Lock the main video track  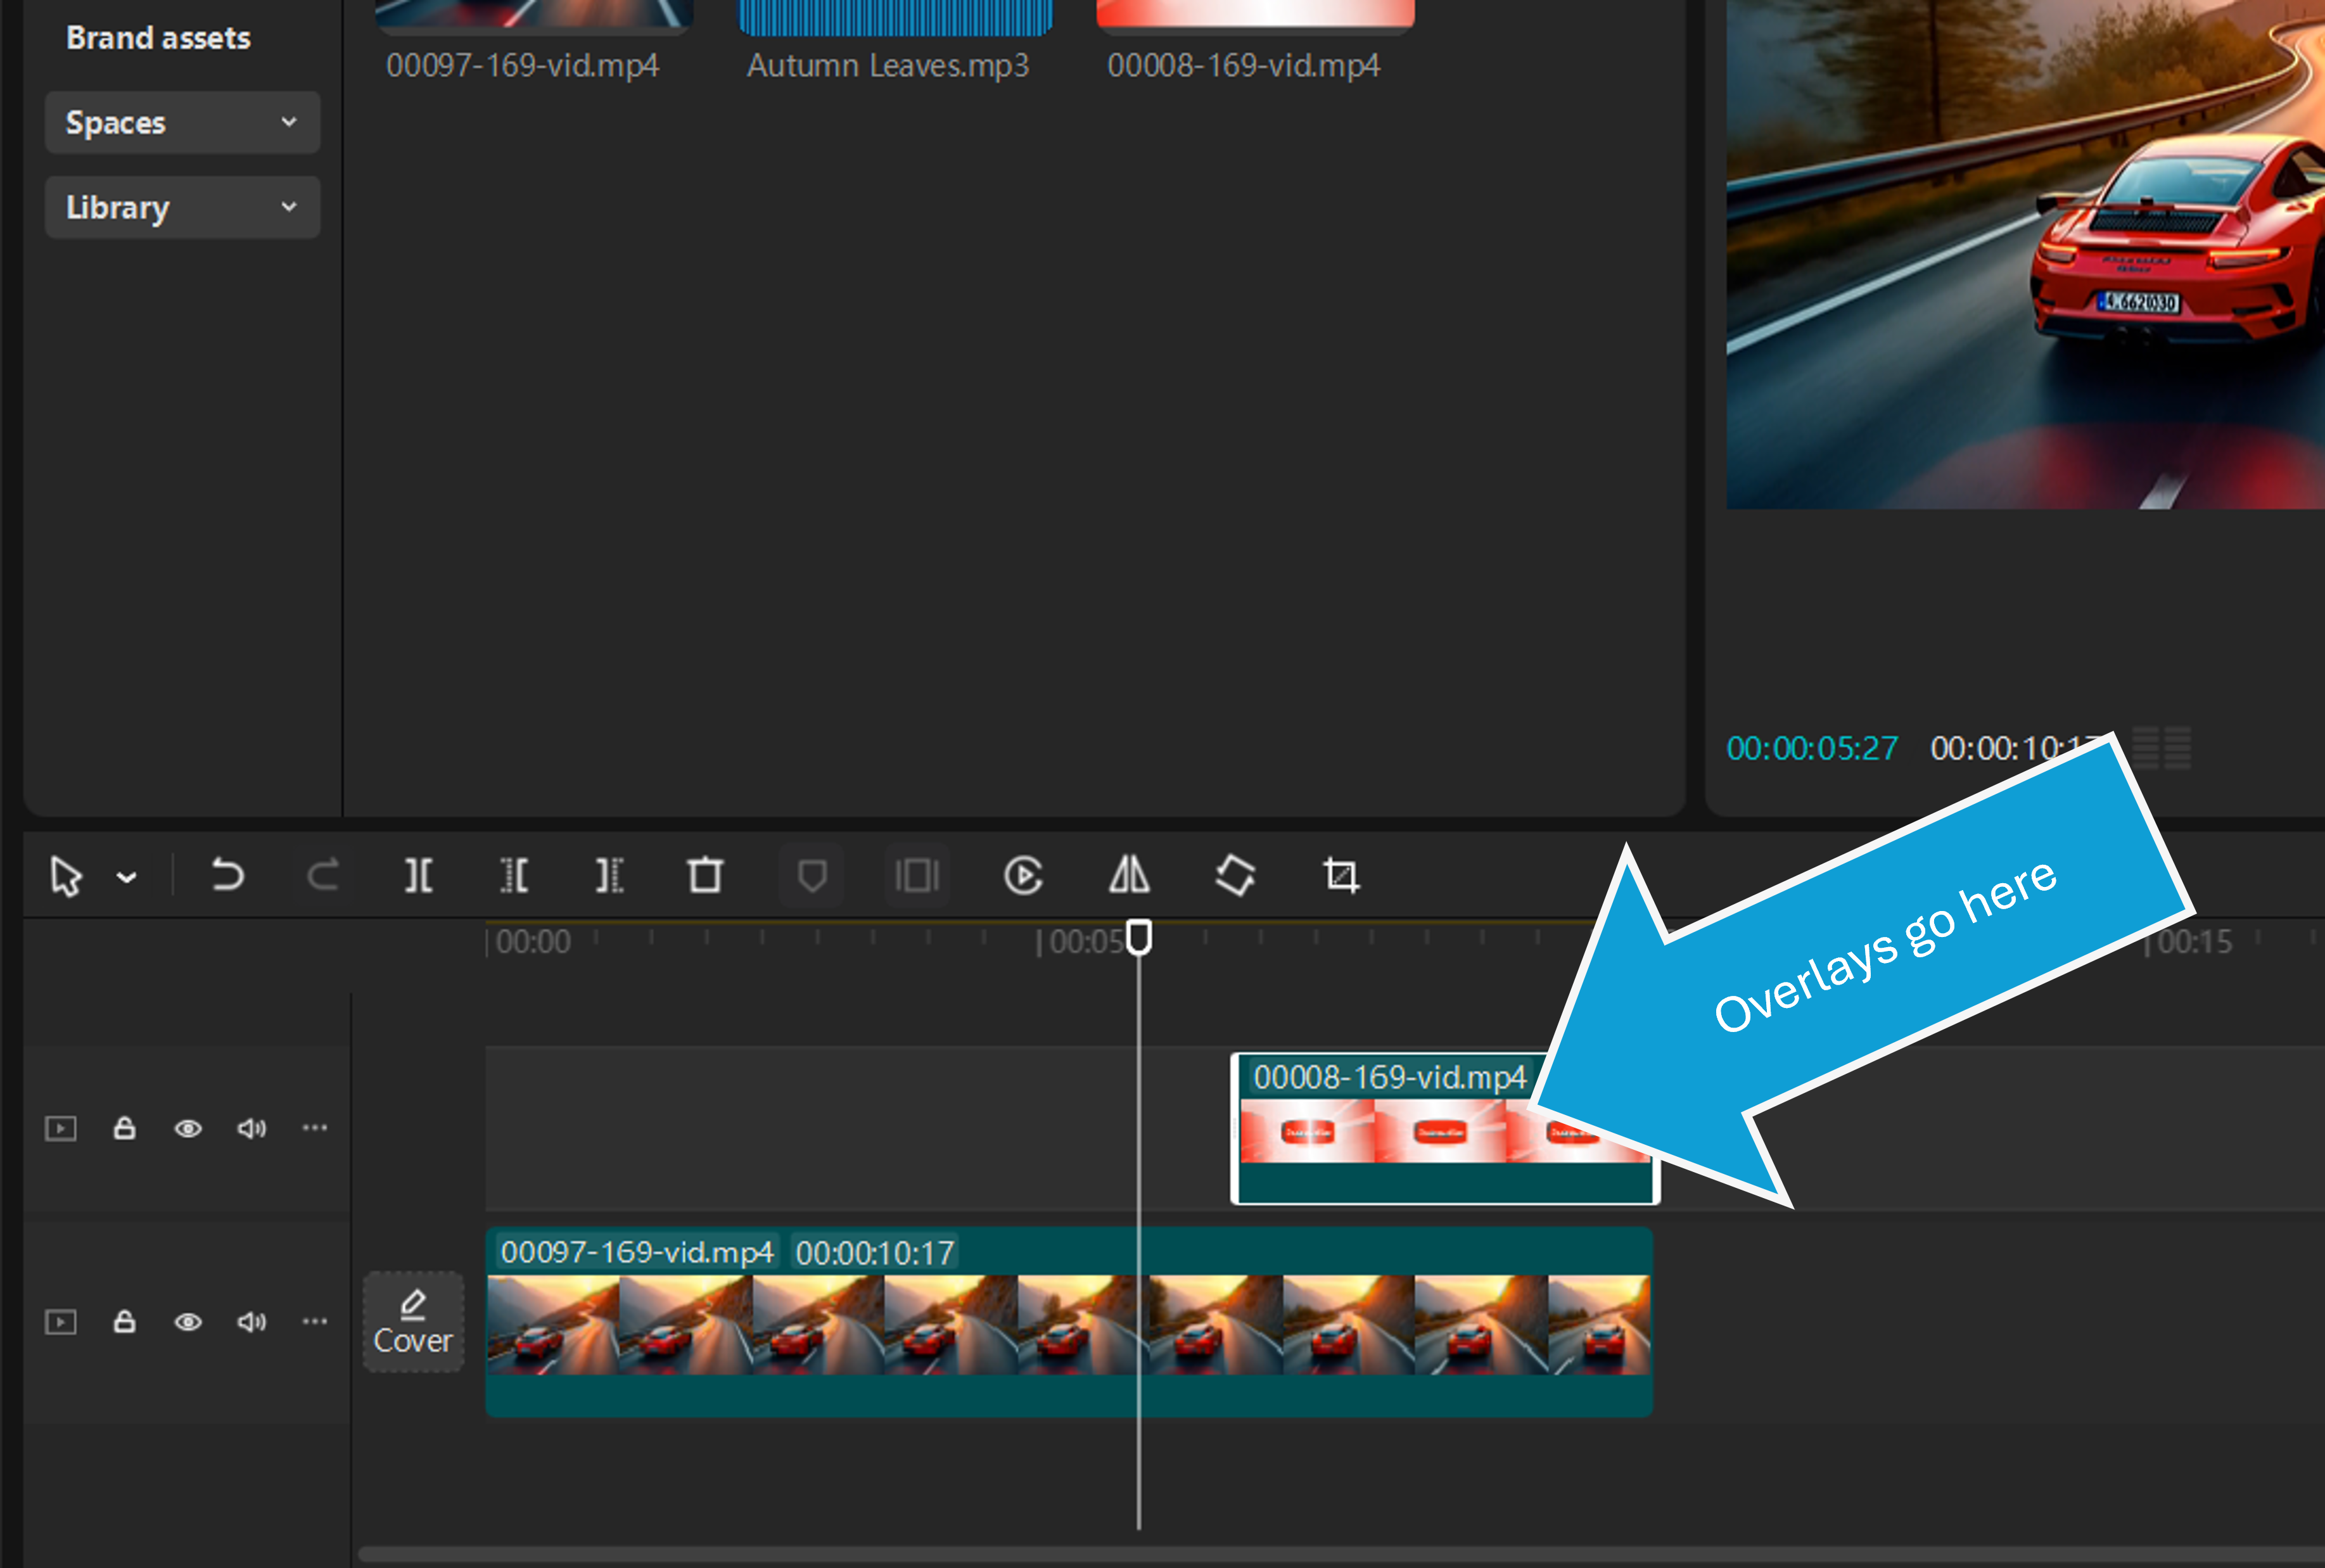pyautogui.click(x=124, y=1322)
